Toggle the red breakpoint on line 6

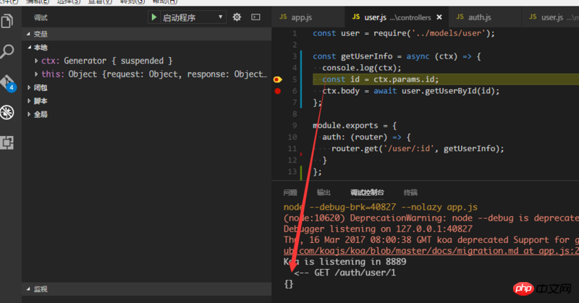[x=277, y=91]
